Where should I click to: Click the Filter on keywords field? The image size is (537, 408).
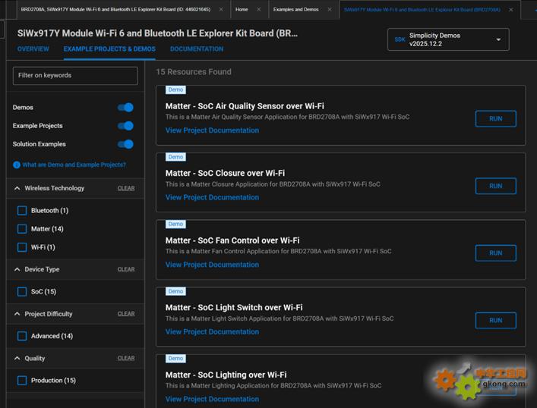coord(76,75)
